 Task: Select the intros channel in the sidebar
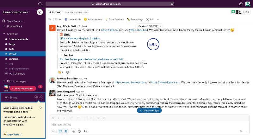point(22,54)
